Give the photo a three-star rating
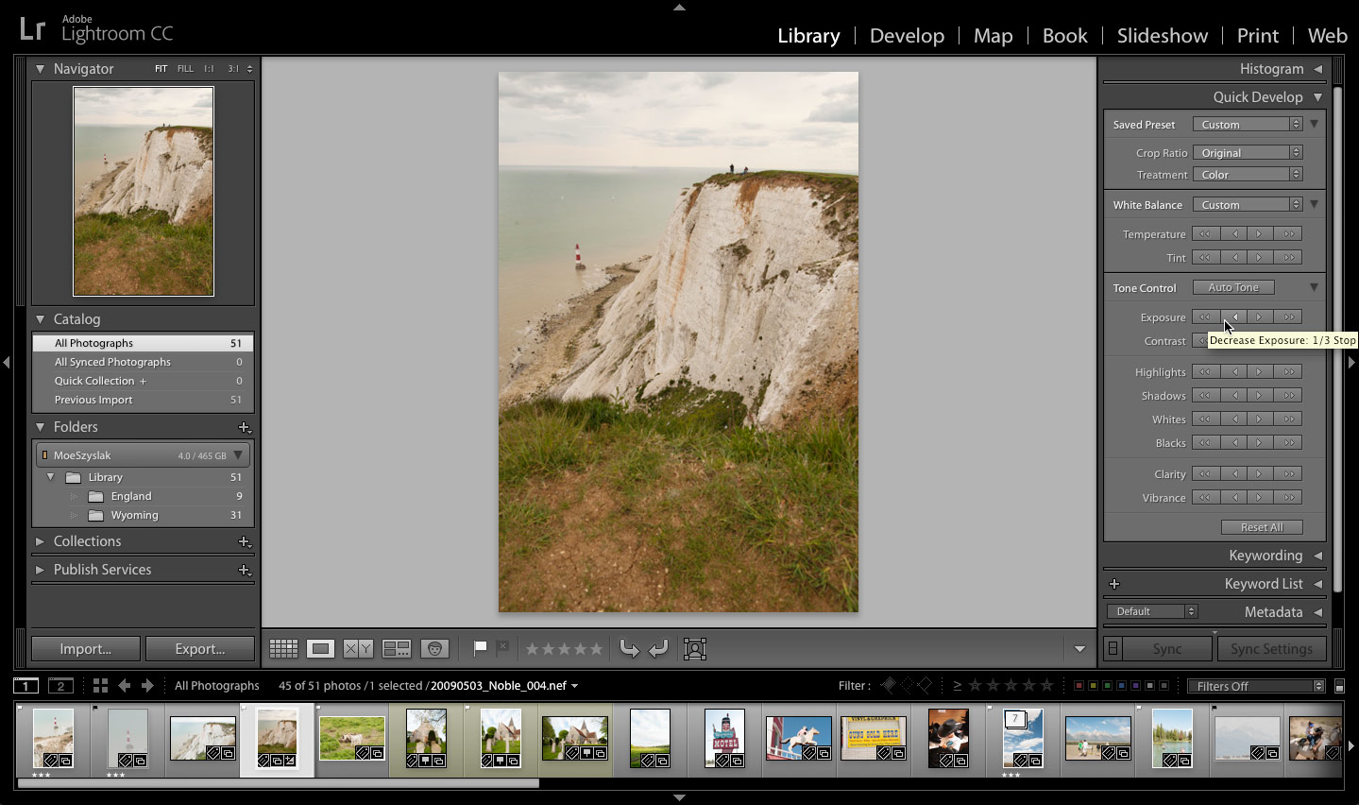Image resolution: width=1359 pixels, height=805 pixels. (564, 648)
